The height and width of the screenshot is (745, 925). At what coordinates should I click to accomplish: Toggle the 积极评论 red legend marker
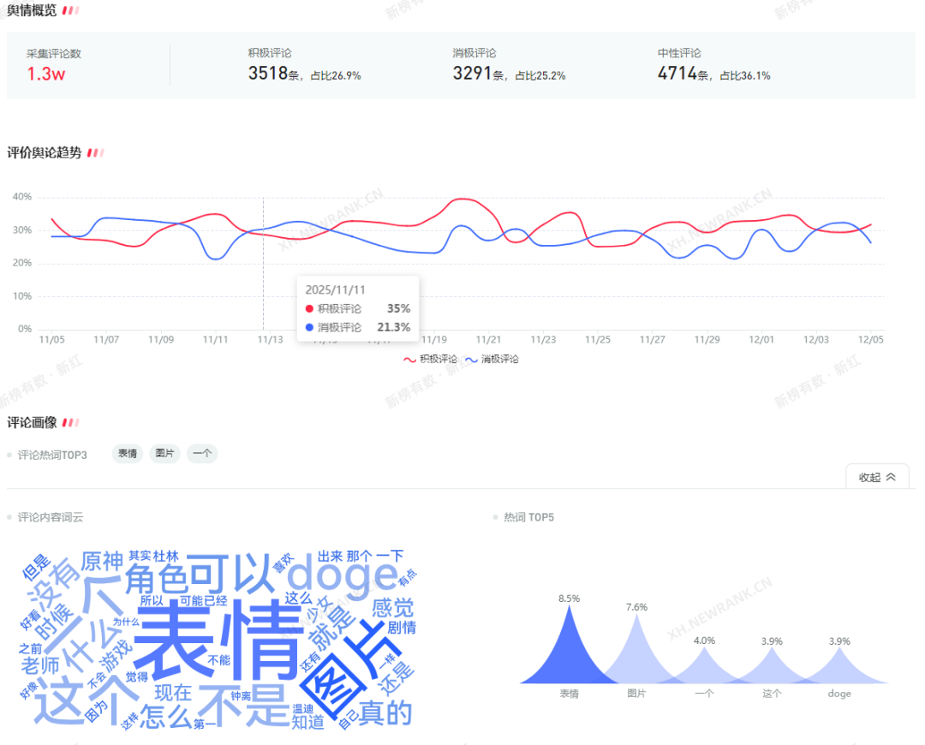pyautogui.click(x=410, y=360)
